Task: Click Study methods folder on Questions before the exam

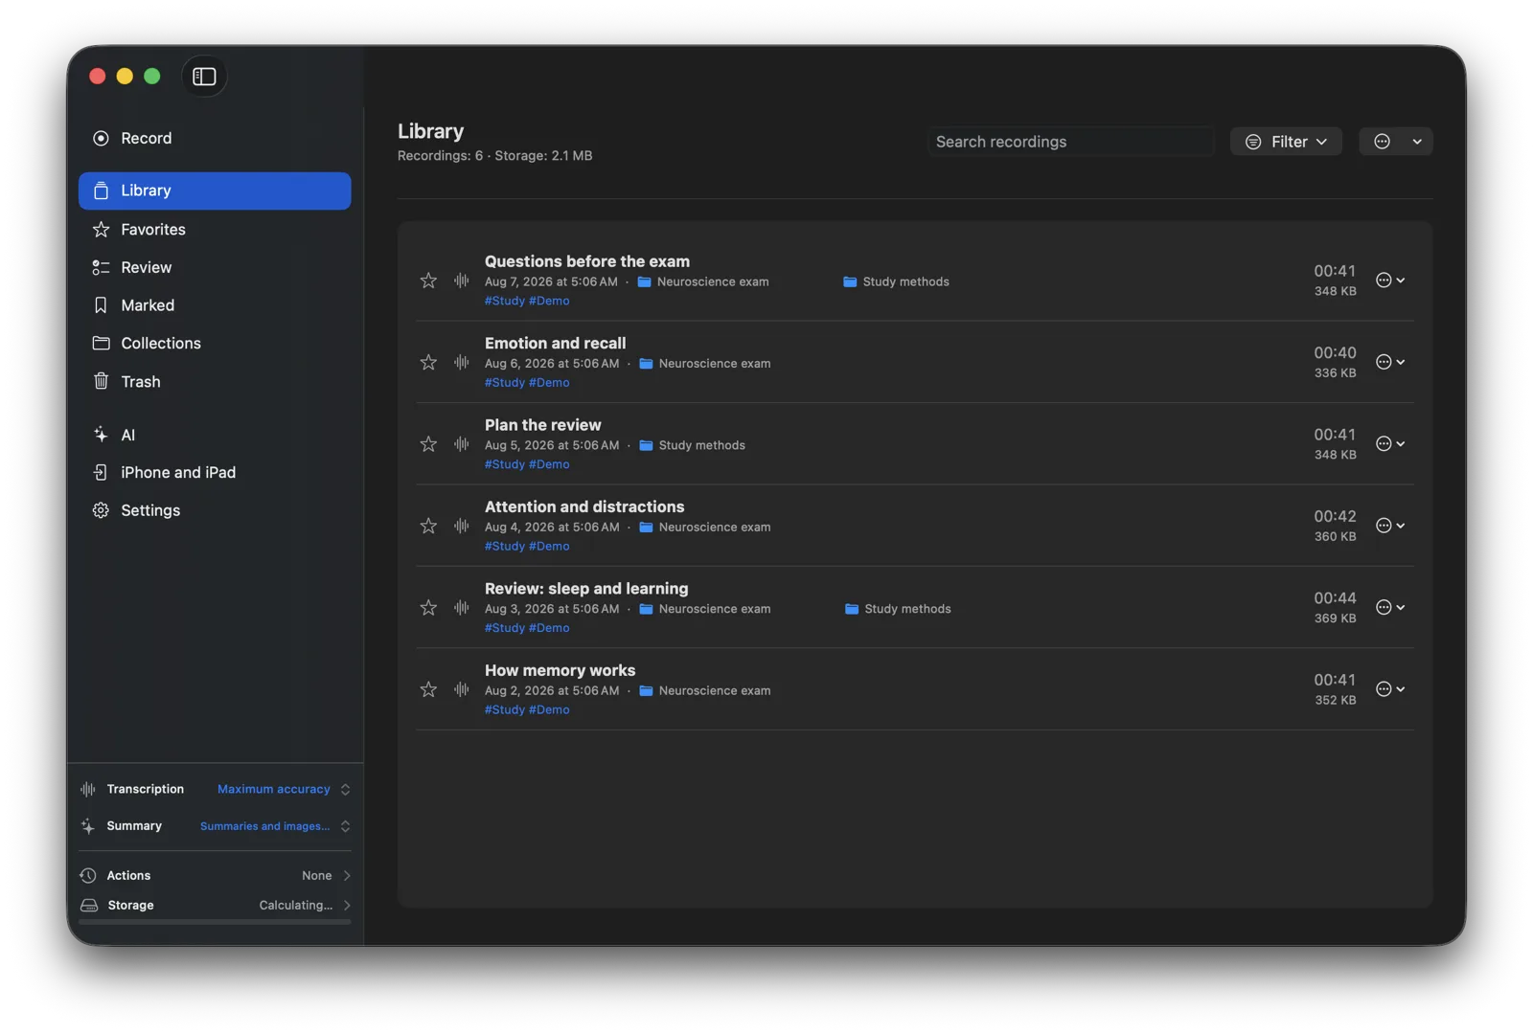Action: click(x=896, y=282)
